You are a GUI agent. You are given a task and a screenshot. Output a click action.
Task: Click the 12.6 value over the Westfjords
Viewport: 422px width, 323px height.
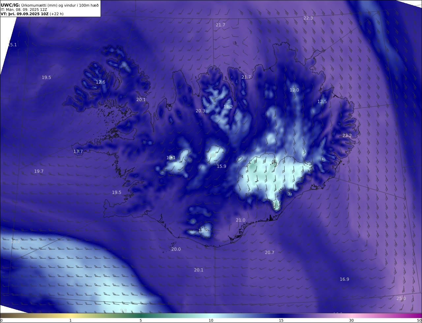[x=100, y=82]
